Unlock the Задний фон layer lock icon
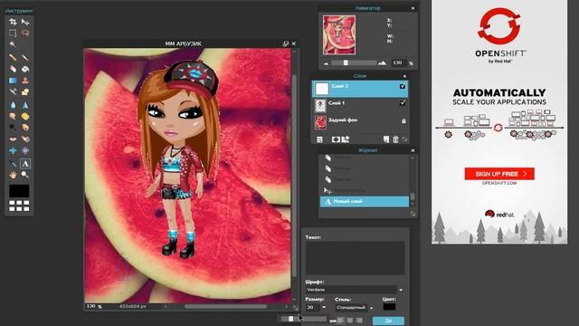The height and width of the screenshot is (326, 579). tap(403, 120)
